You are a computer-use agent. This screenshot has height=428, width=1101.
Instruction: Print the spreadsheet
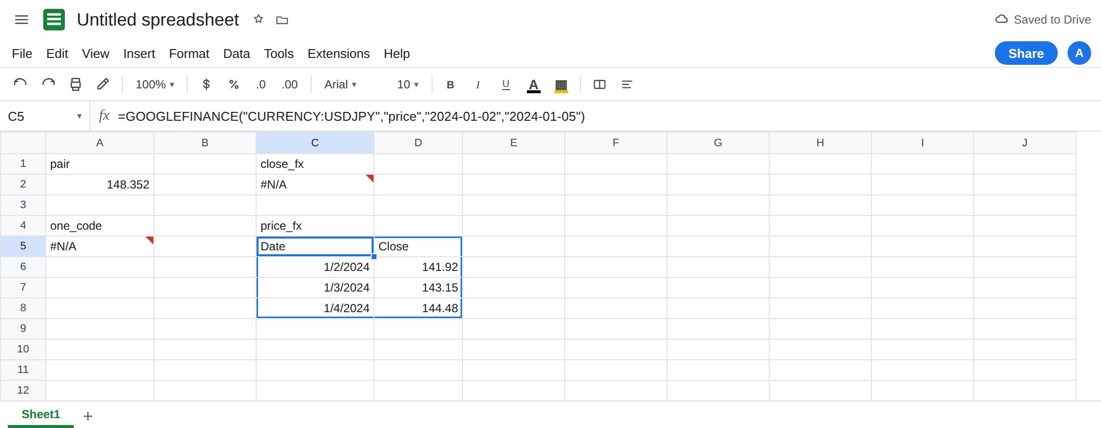coord(76,84)
